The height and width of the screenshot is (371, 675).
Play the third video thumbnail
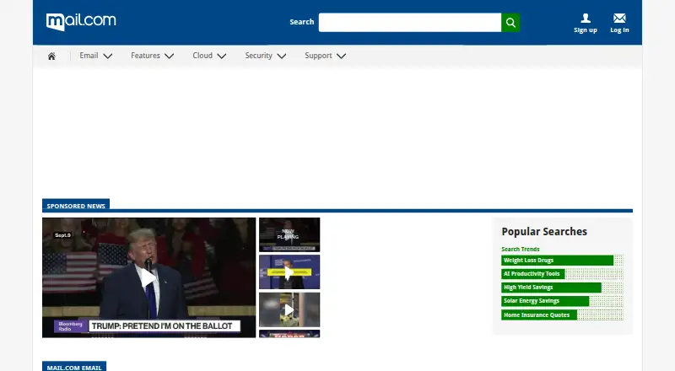pos(289,310)
